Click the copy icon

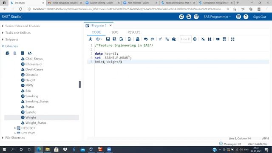click(x=167, y=39)
